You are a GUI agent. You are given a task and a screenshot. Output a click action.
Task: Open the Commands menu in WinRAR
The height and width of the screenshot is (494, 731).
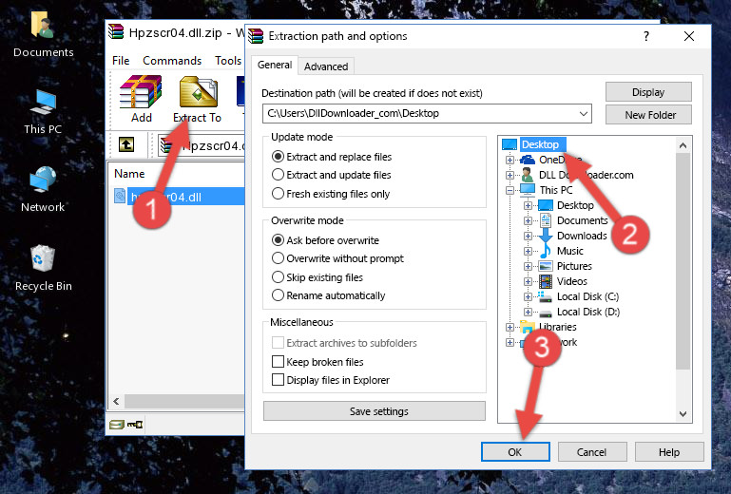click(x=172, y=61)
